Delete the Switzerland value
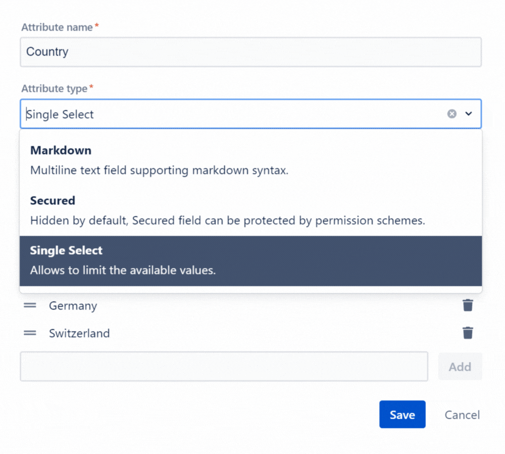Viewport: 505px width, 454px height. click(468, 333)
